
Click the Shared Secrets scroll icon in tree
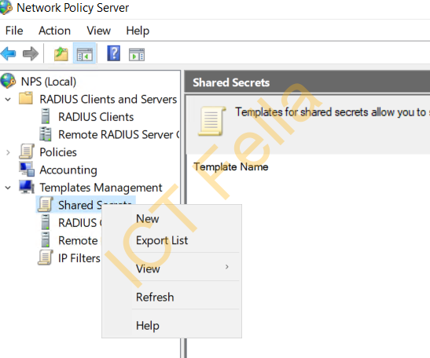(46, 204)
